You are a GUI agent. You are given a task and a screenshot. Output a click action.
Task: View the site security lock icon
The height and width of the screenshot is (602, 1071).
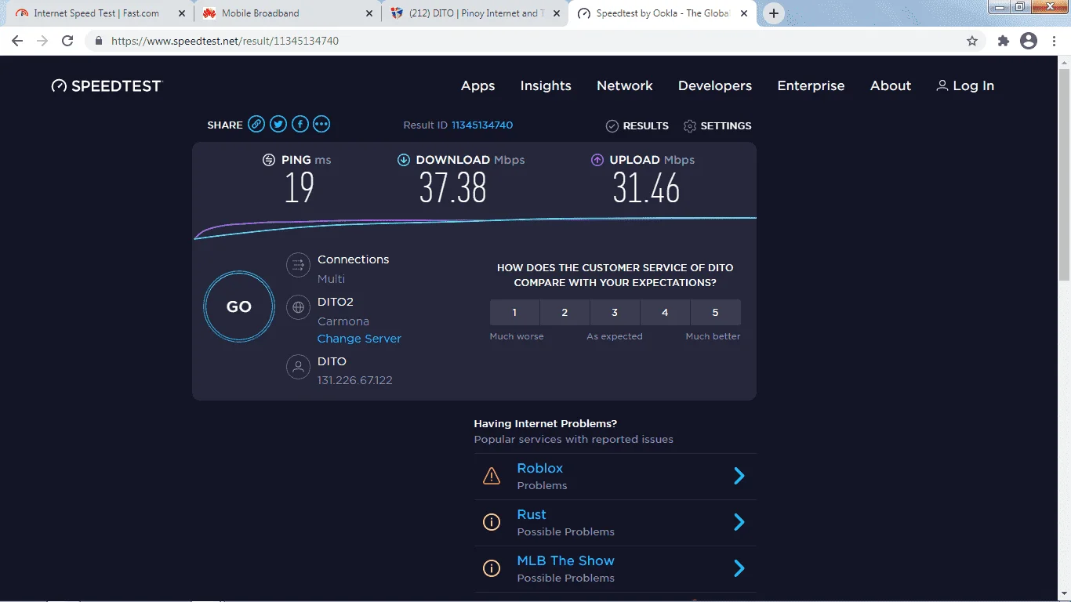(x=99, y=41)
